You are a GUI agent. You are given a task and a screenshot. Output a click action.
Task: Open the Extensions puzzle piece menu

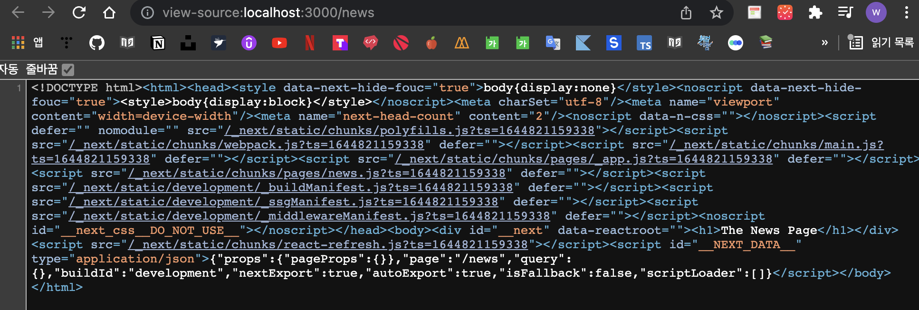tap(815, 13)
